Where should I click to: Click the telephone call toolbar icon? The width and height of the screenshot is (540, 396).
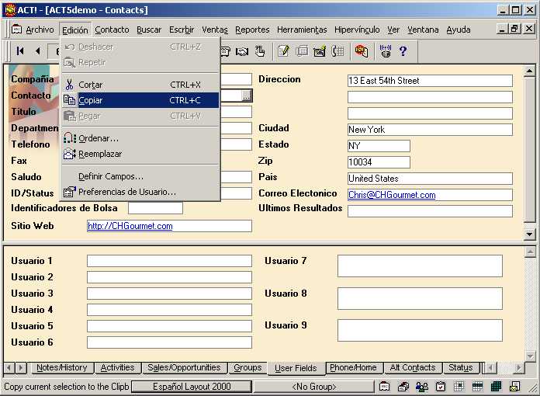[225, 51]
